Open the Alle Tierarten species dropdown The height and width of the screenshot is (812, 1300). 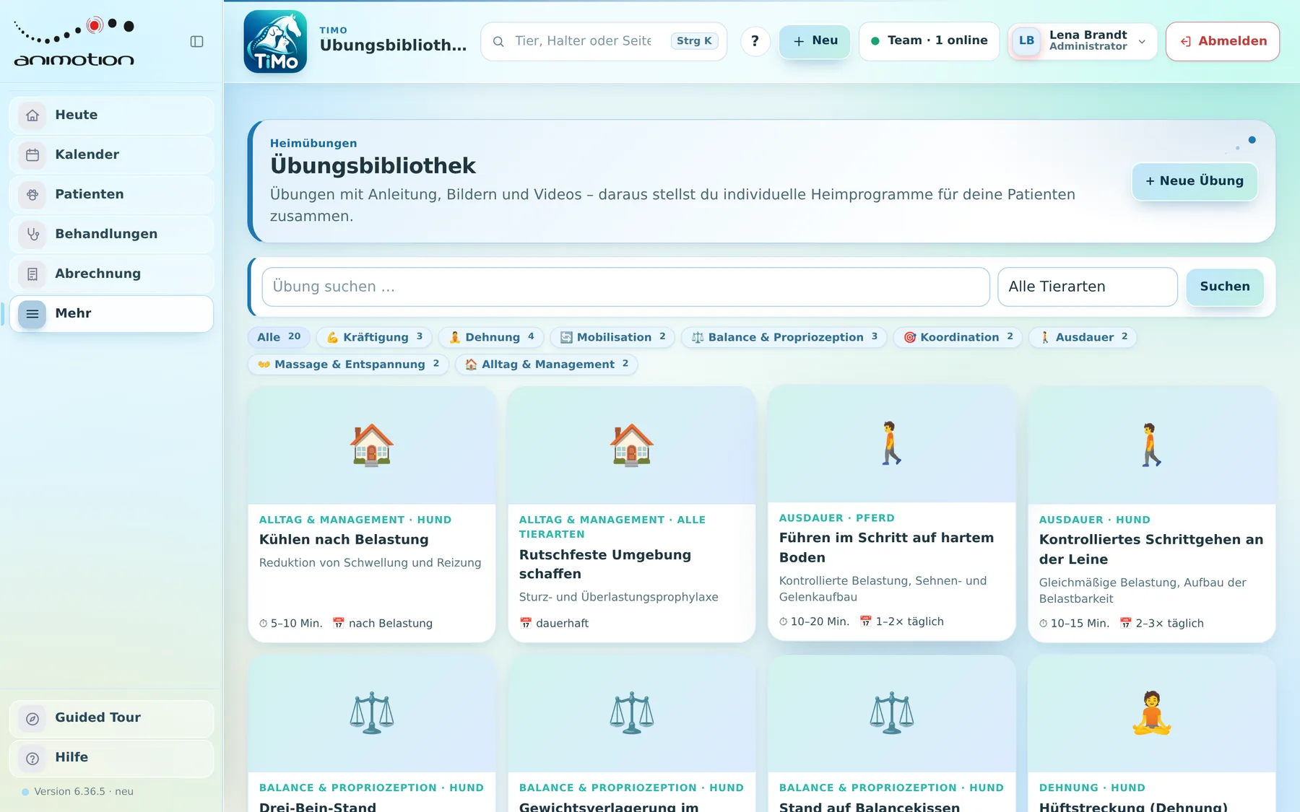(1088, 287)
